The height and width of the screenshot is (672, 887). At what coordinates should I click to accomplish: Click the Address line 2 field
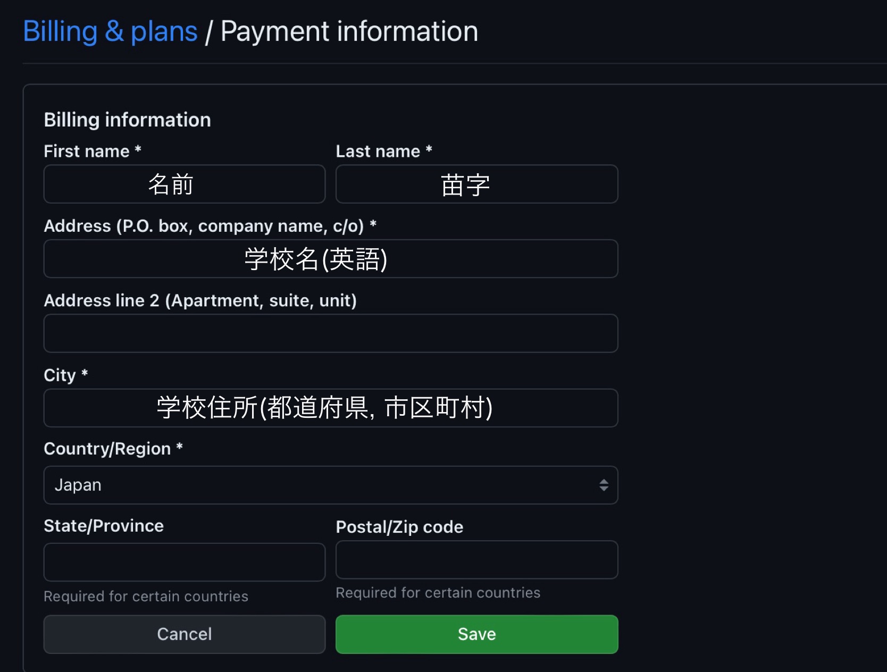330,333
